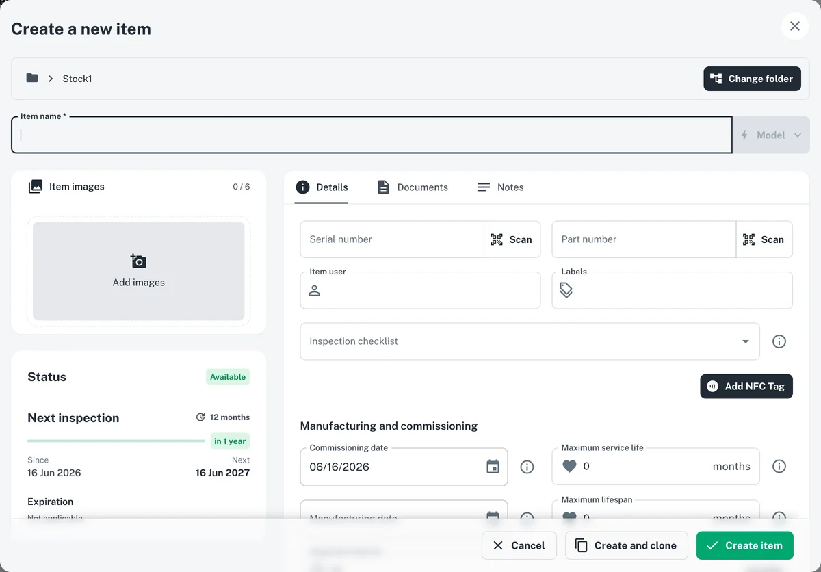The image size is (821, 572).
Task: Click the Cancel button
Action: (519, 545)
